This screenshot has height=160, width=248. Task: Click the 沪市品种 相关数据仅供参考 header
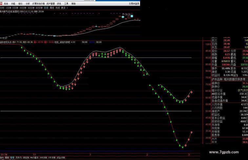coord(229,79)
